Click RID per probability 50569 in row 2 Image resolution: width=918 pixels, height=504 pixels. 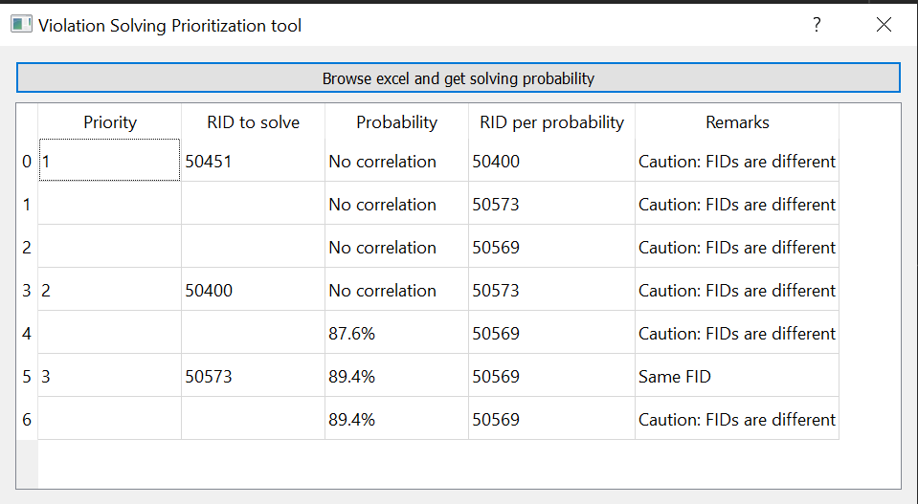click(x=551, y=247)
